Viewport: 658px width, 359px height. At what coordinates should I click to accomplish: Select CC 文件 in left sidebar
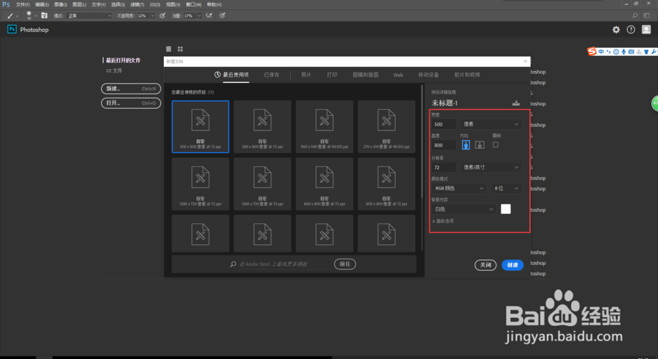114,70
